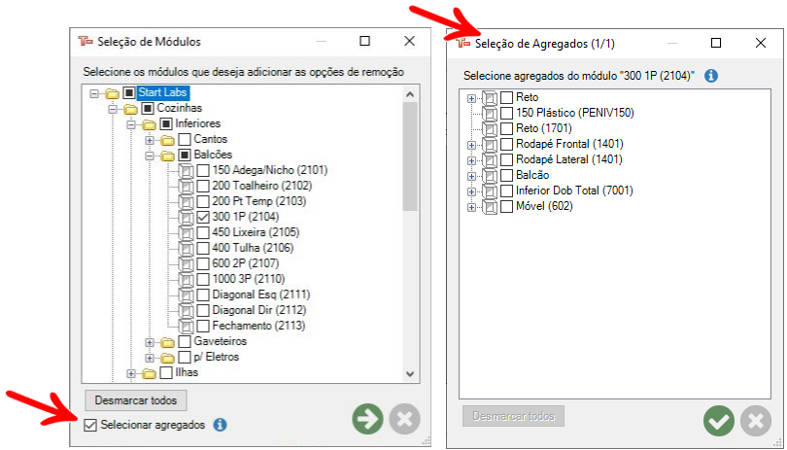
Task: Click module icon of Rodapé Frontal (1401)
Action: point(490,145)
